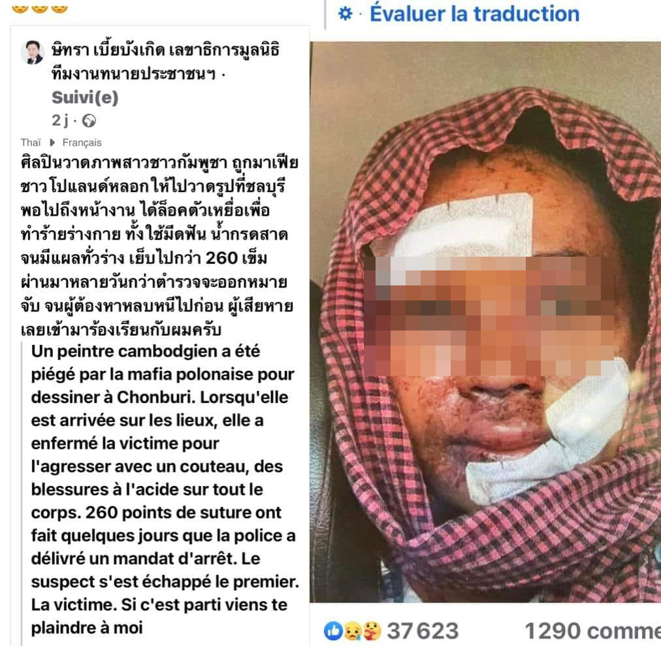Viewport: 661px width, 646px height.
Task: Click the gear icon beside Évaluer la traduction
Action: pos(346,14)
